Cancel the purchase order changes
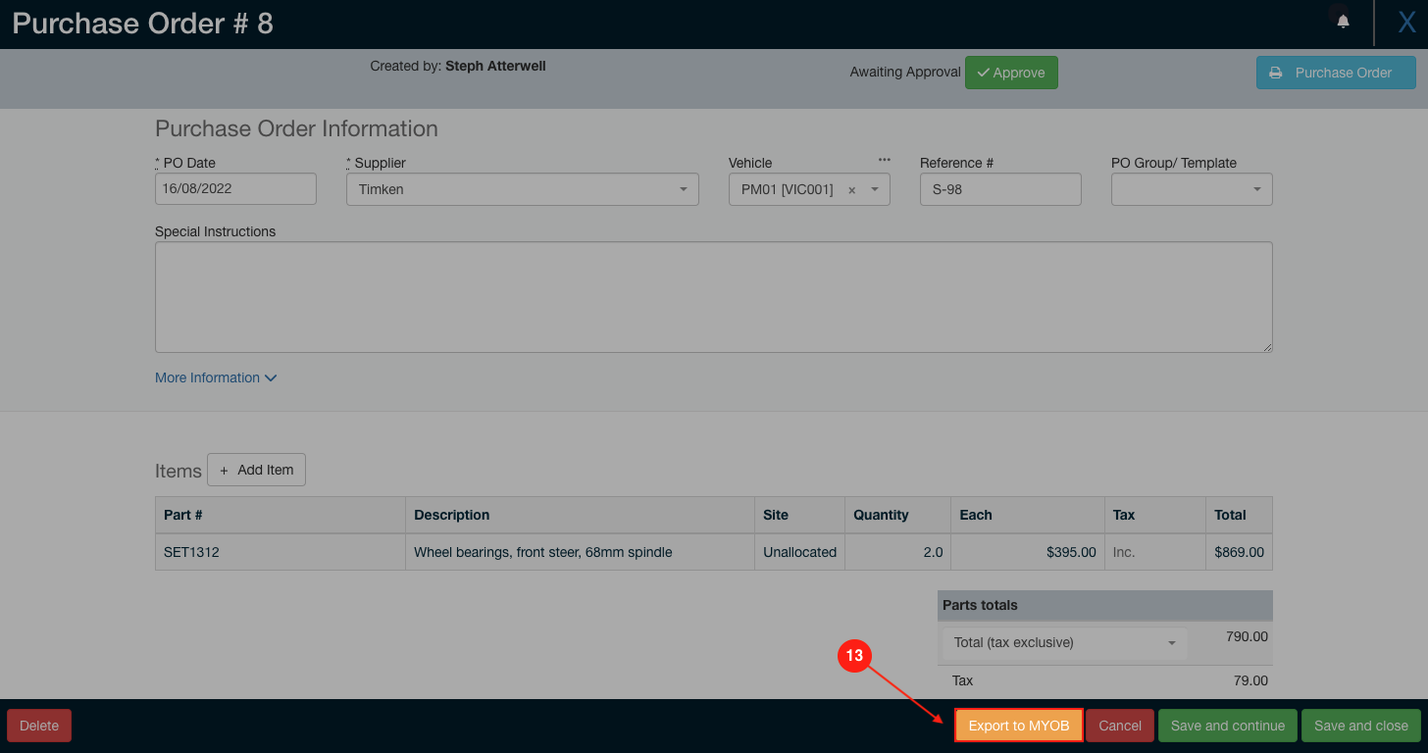Viewport: 1428px width, 753px height. click(x=1120, y=726)
